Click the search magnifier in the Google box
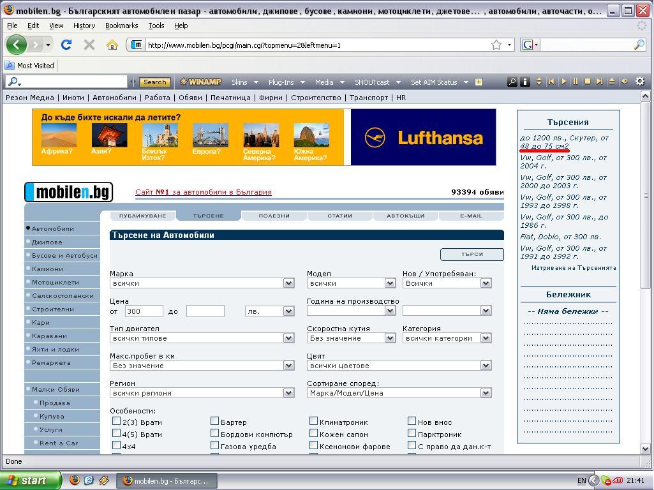 point(639,45)
